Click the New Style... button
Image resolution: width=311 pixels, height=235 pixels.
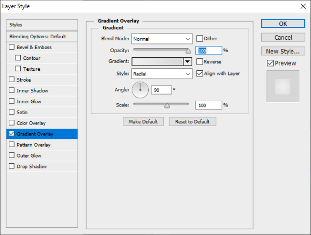point(283,51)
